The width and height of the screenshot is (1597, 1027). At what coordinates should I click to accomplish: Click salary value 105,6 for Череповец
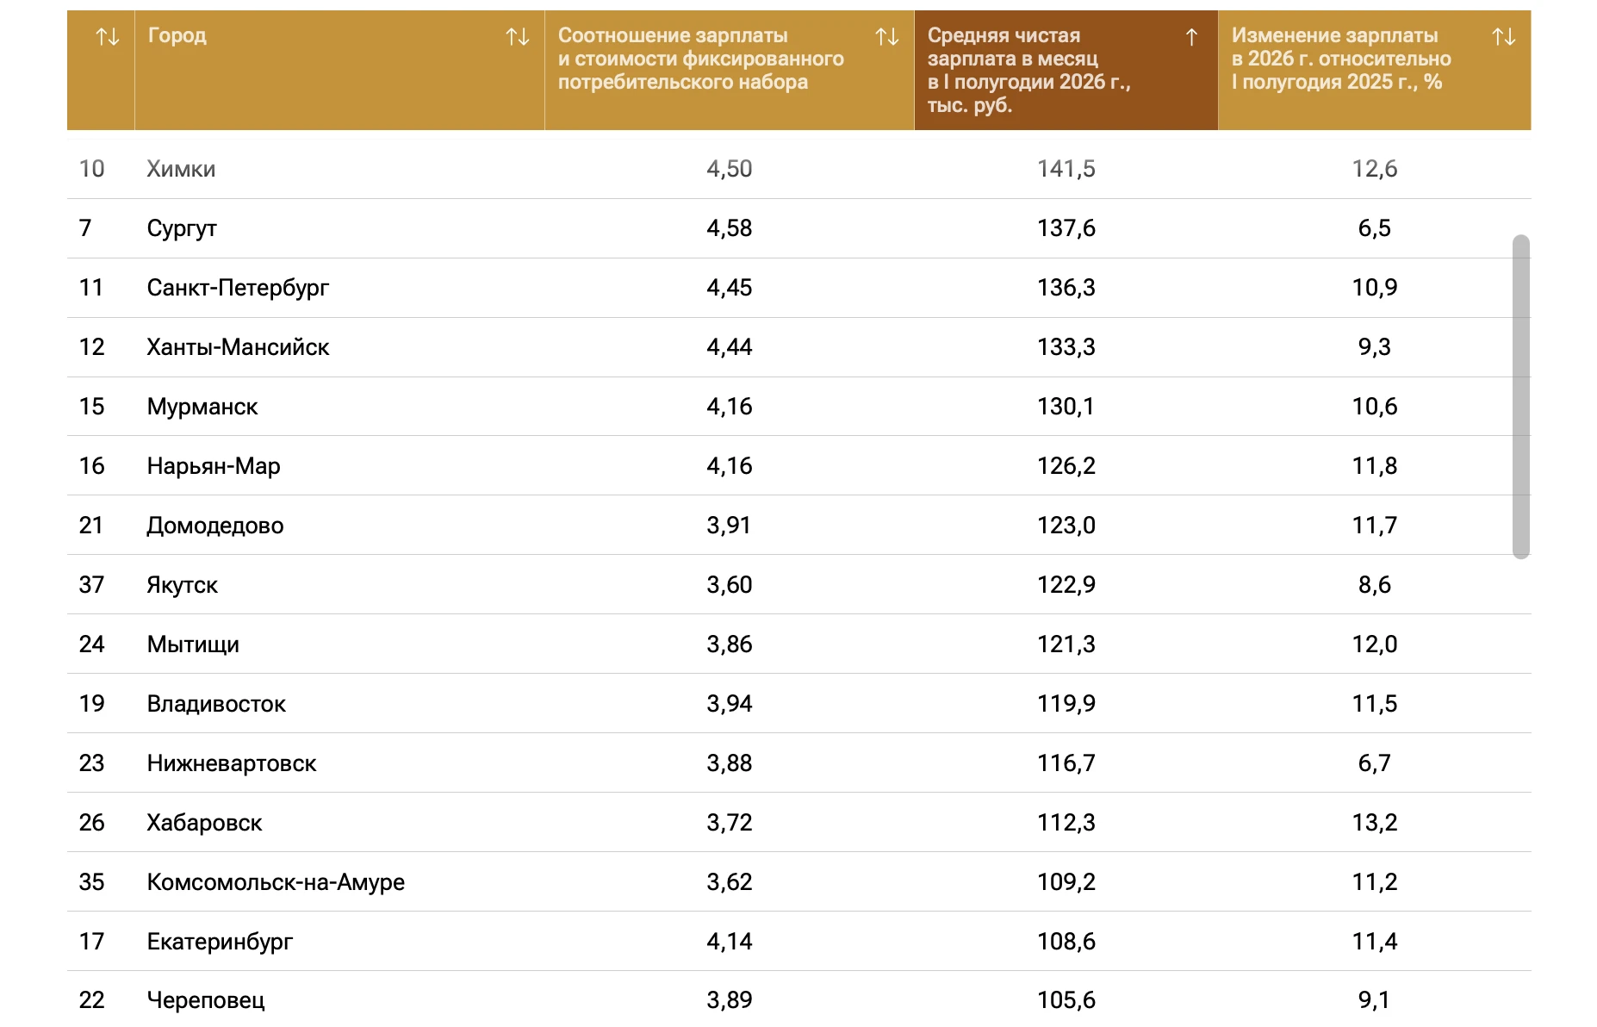[x=1066, y=1000]
